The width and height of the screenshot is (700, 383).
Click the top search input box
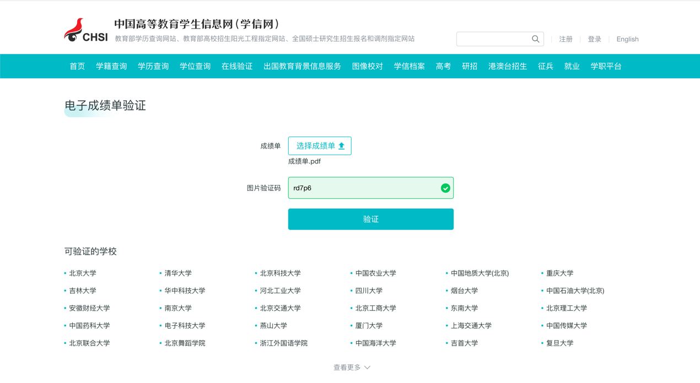click(x=493, y=39)
